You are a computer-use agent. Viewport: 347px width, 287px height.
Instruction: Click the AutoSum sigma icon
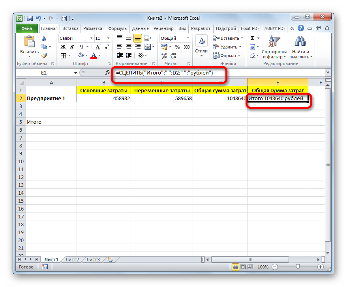tap(252, 38)
